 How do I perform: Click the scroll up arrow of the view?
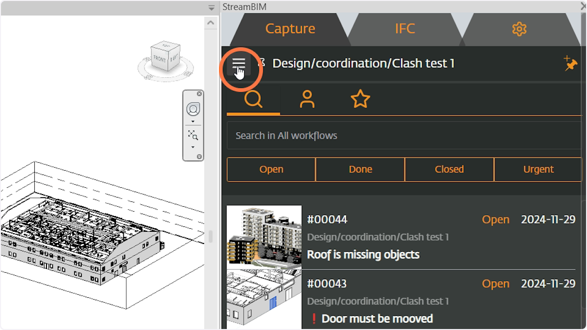tap(211, 22)
